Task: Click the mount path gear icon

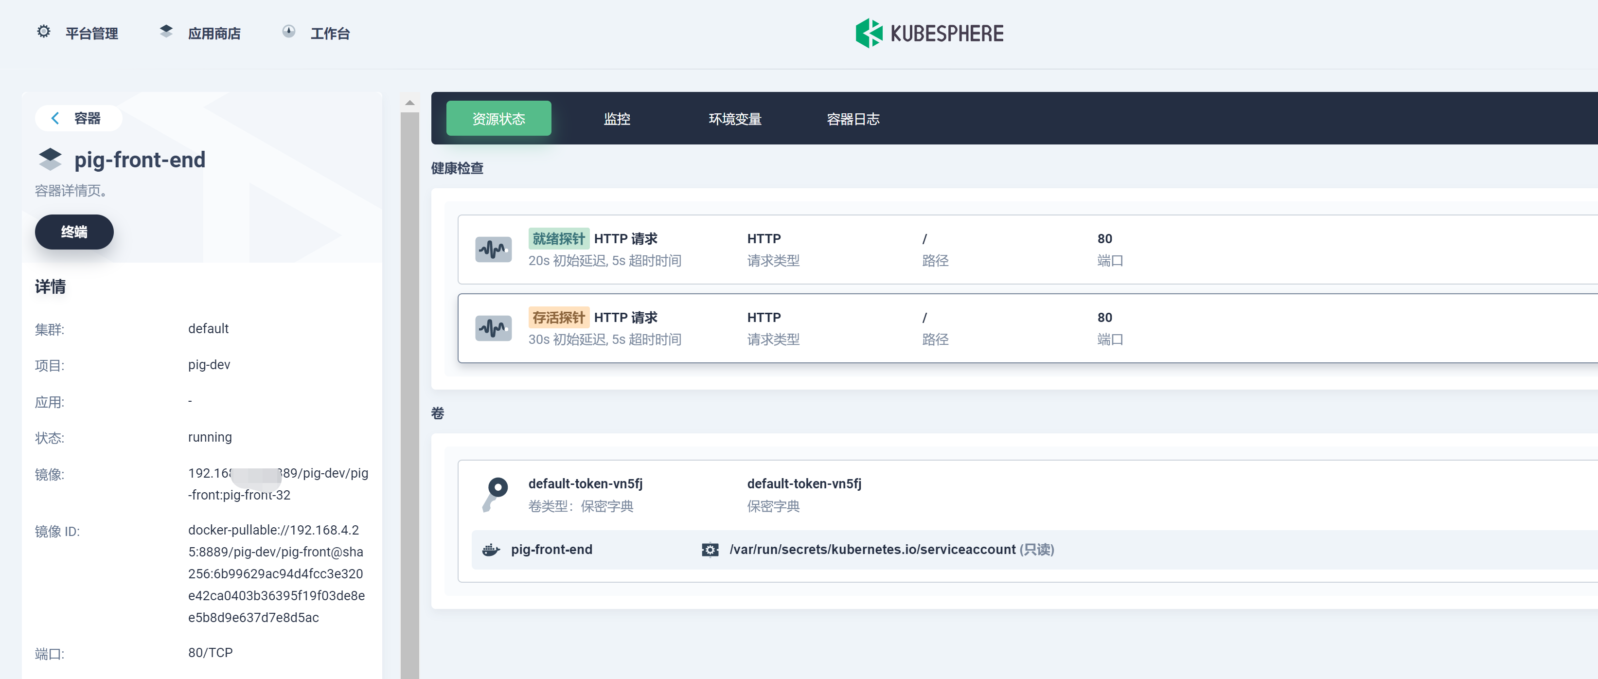Action: point(710,550)
